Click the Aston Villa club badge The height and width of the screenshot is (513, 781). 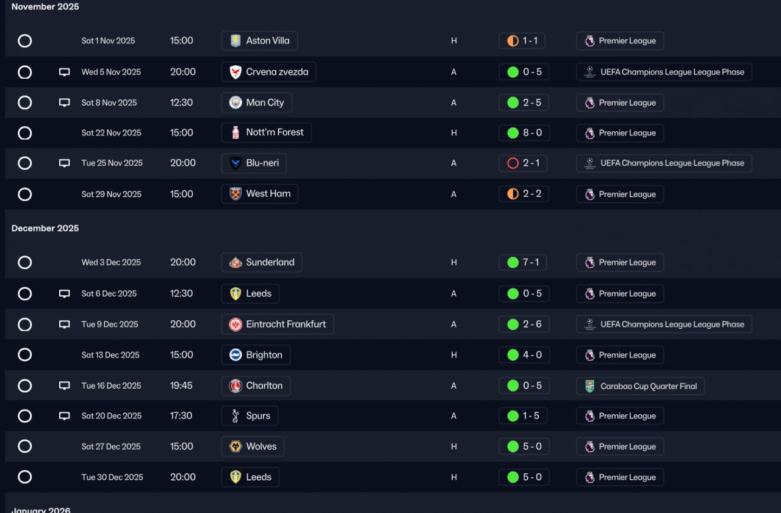click(236, 41)
